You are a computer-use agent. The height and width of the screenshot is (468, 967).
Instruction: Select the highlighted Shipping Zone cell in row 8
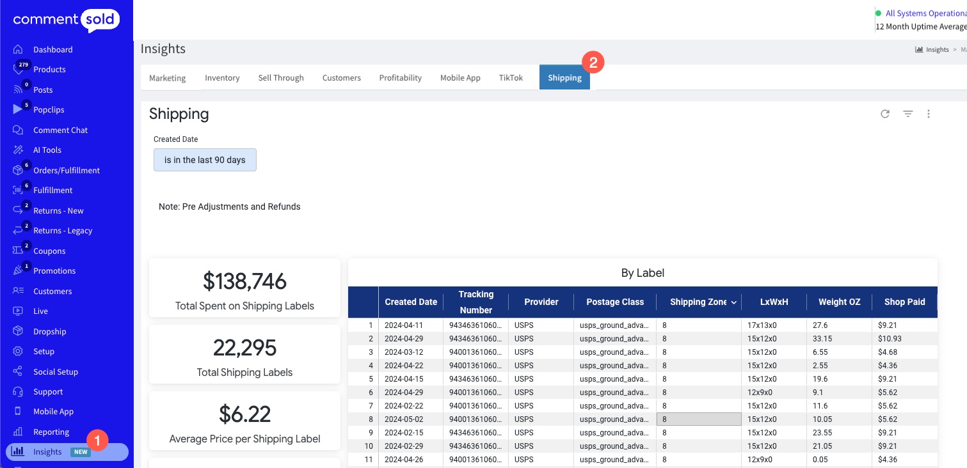tap(698, 419)
